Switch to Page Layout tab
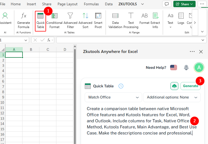Viewport: 208px width, 144px height. (x=67, y=4)
